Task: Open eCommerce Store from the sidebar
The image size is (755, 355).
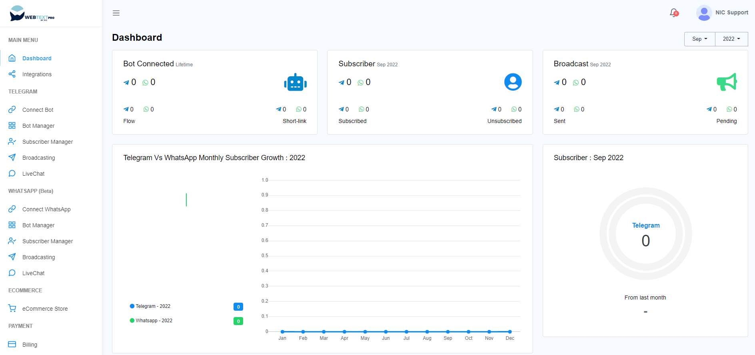Action: [x=45, y=309]
